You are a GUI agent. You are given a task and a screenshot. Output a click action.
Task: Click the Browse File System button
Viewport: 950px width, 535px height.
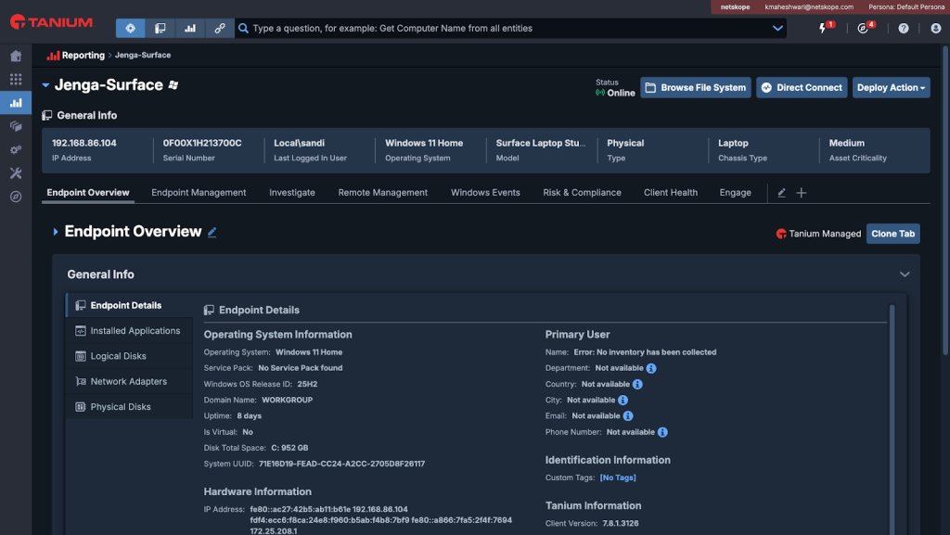(696, 88)
